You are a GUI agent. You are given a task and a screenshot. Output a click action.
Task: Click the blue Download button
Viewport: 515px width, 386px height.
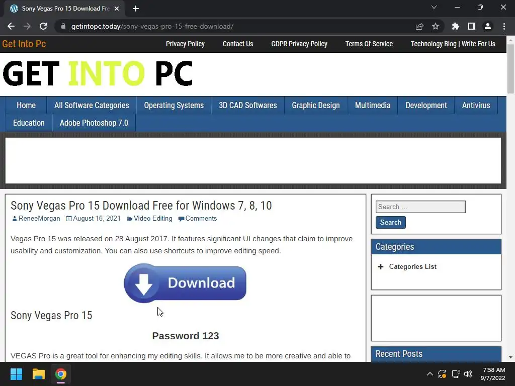point(185,283)
